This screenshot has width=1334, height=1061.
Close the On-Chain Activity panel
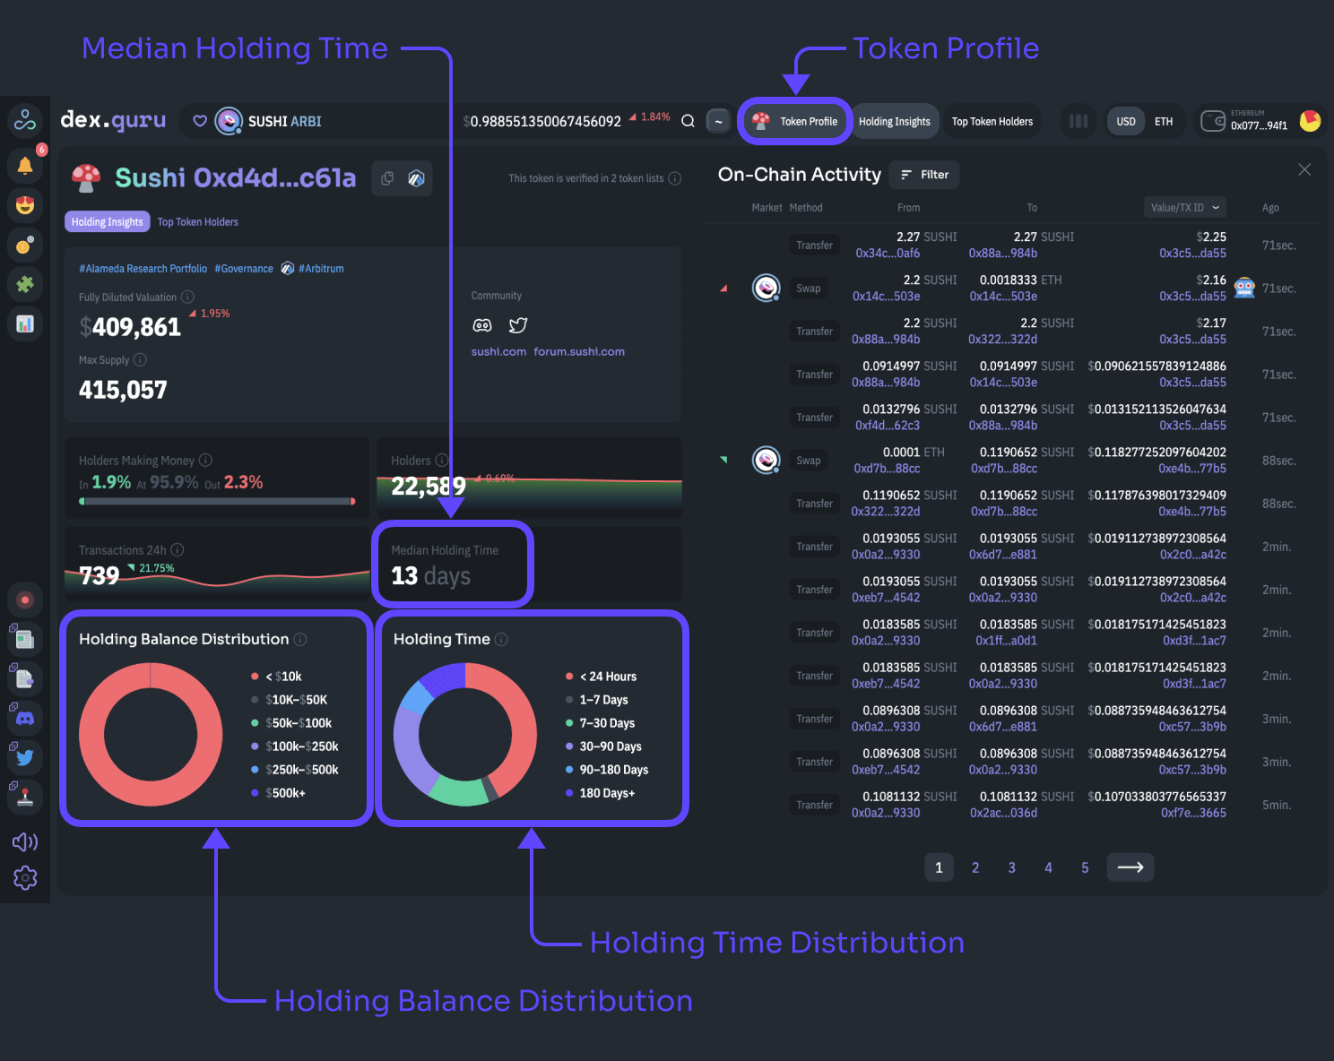[1304, 169]
